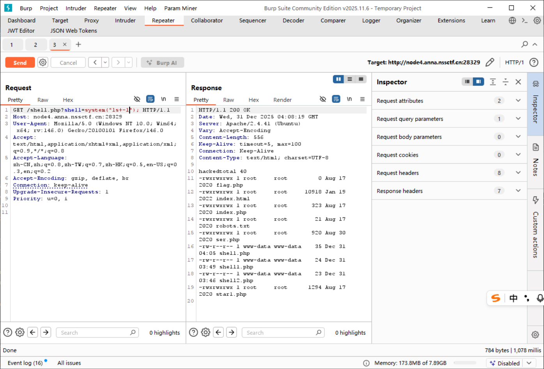This screenshot has height=369, width=544.
Task: Focus the Response pane Search field
Action: click(283, 333)
